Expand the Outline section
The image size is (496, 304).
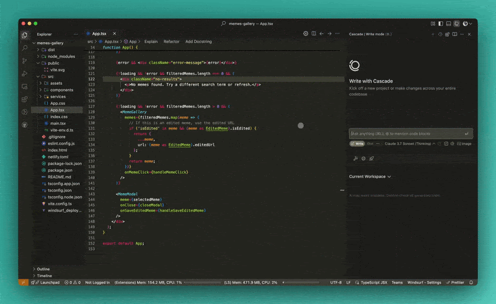[43, 269]
